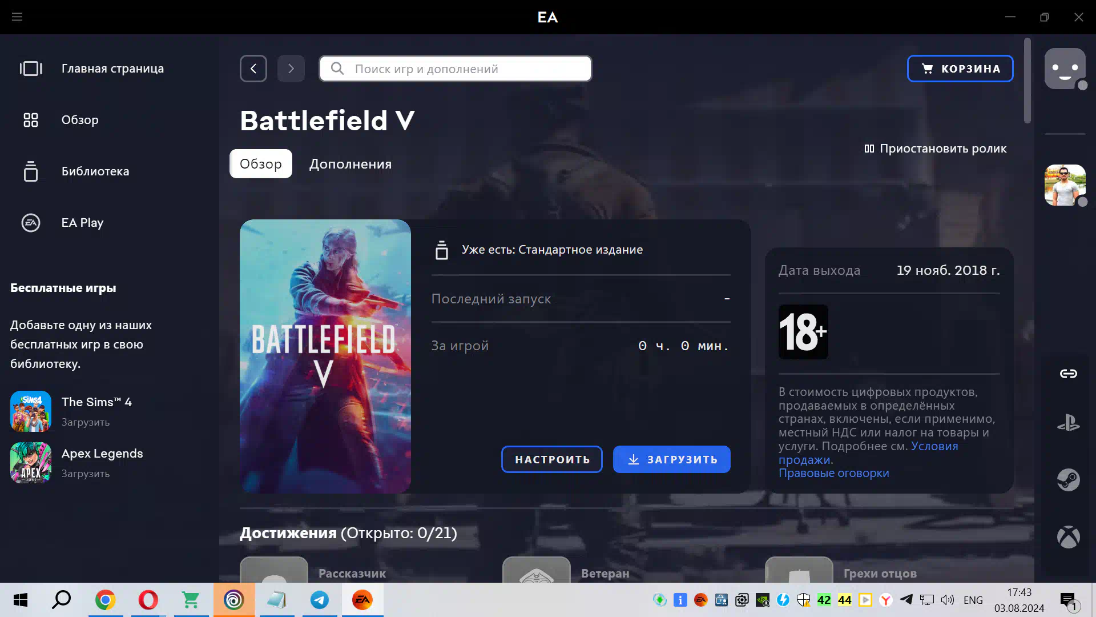Navigate forward with the right arrow button
The height and width of the screenshot is (617, 1096).
[291, 69]
